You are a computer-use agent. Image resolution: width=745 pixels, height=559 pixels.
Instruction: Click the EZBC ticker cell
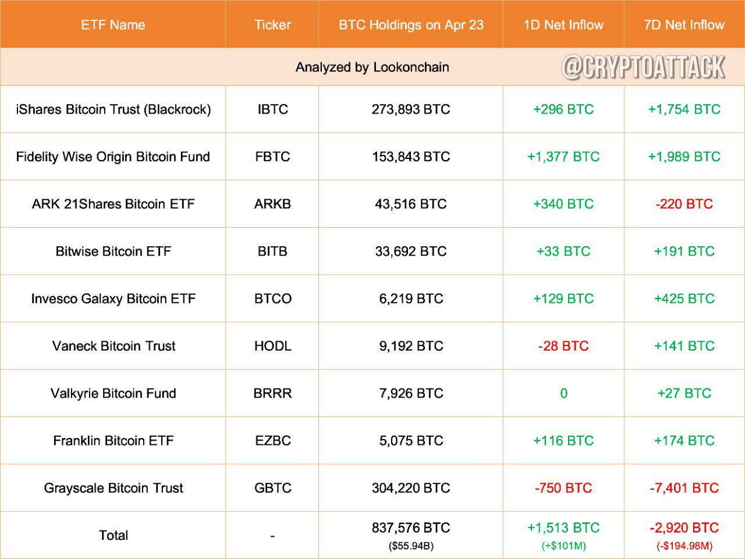click(272, 441)
